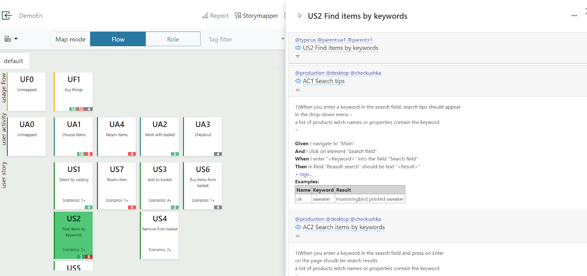The image size is (587, 276).
Task: Select the UA4 Reserv items card
Action: (117, 137)
